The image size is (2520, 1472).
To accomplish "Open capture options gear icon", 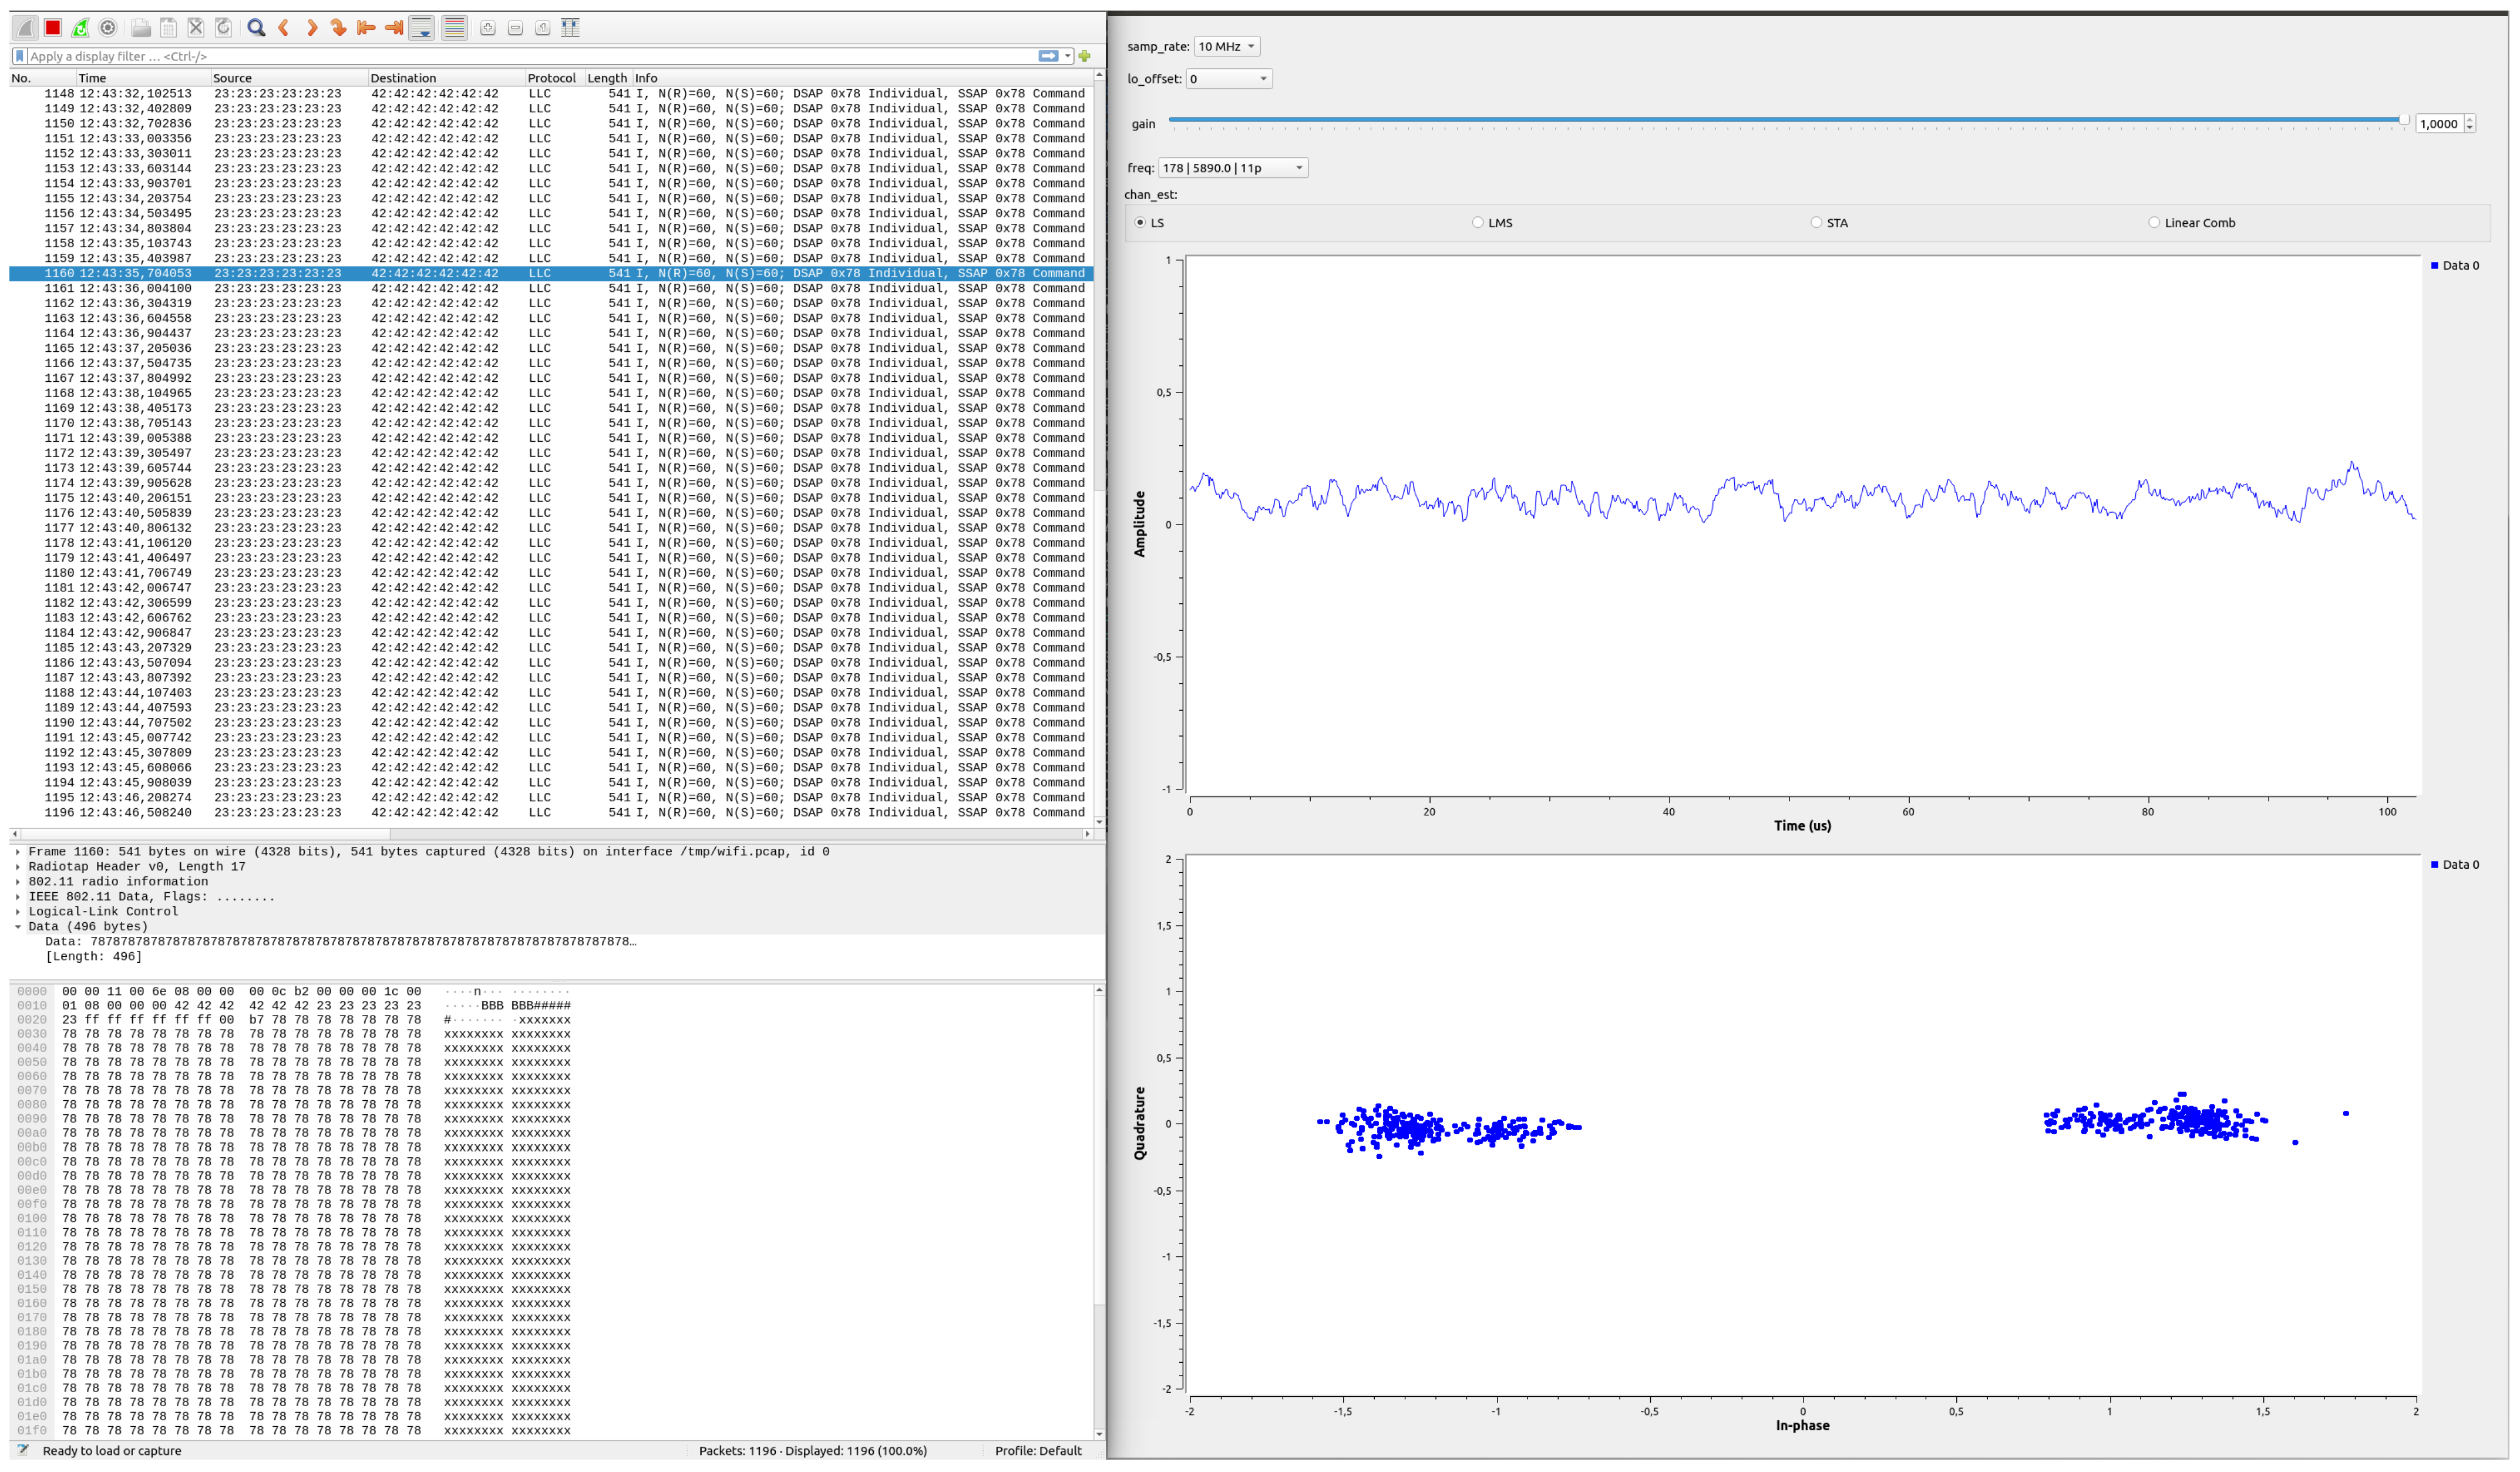I will [108, 28].
